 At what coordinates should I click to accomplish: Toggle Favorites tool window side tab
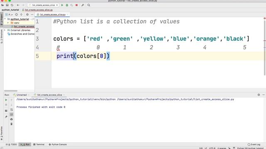(2, 133)
